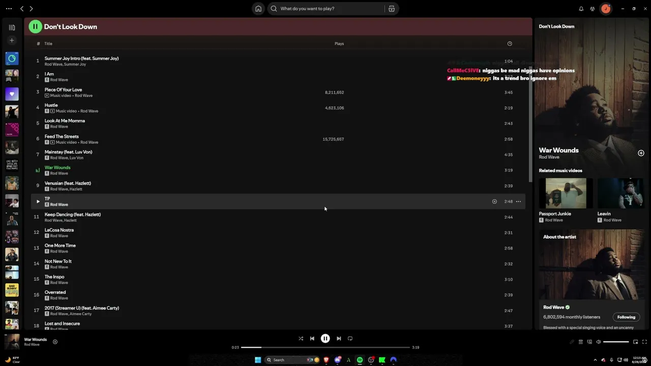Open Leavin music video thumbnail

coord(620,193)
